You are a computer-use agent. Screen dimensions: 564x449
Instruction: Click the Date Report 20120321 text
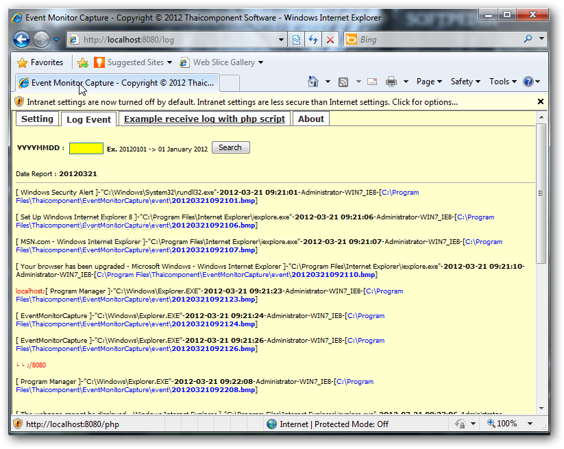[x=56, y=173]
